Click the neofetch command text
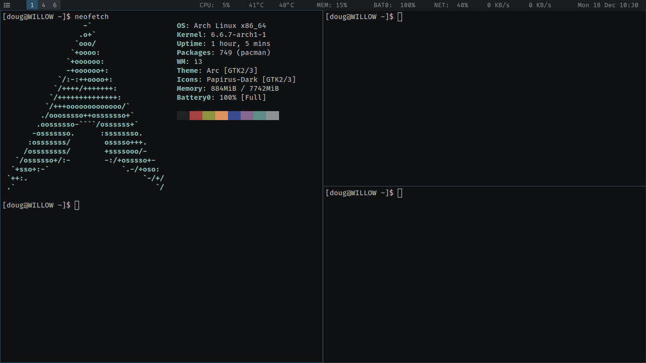The width and height of the screenshot is (646, 363). coord(91,17)
